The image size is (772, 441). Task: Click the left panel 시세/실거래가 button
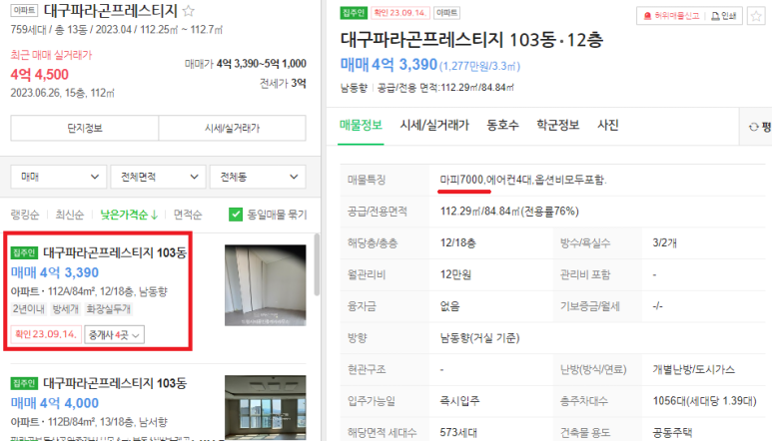232,128
